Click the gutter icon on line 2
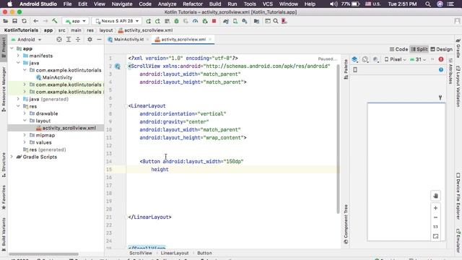 point(118,66)
